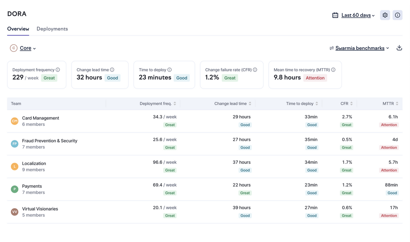
Task: Click info icon beside Mean time to recovery
Action: click(x=333, y=70)
